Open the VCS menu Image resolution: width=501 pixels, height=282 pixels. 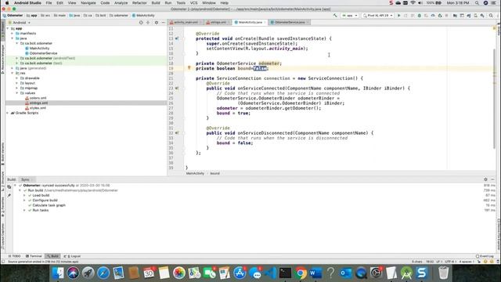193,3
